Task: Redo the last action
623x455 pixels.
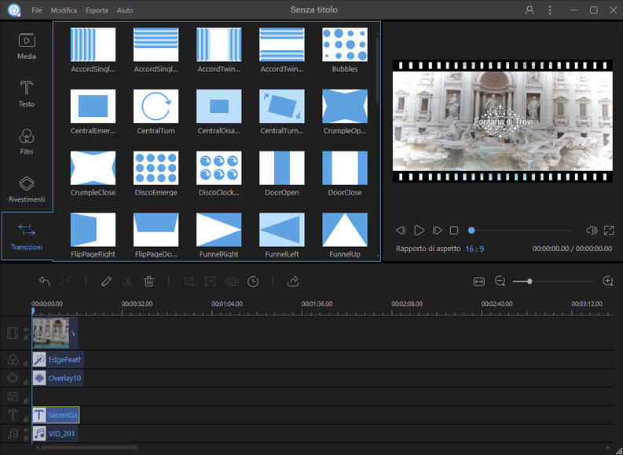Action: [66, 282]
